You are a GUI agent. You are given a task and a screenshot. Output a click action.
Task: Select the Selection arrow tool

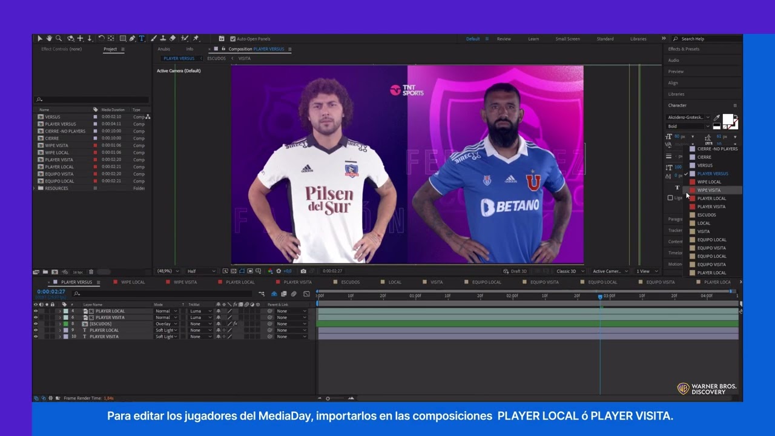[x=40, y=38]
